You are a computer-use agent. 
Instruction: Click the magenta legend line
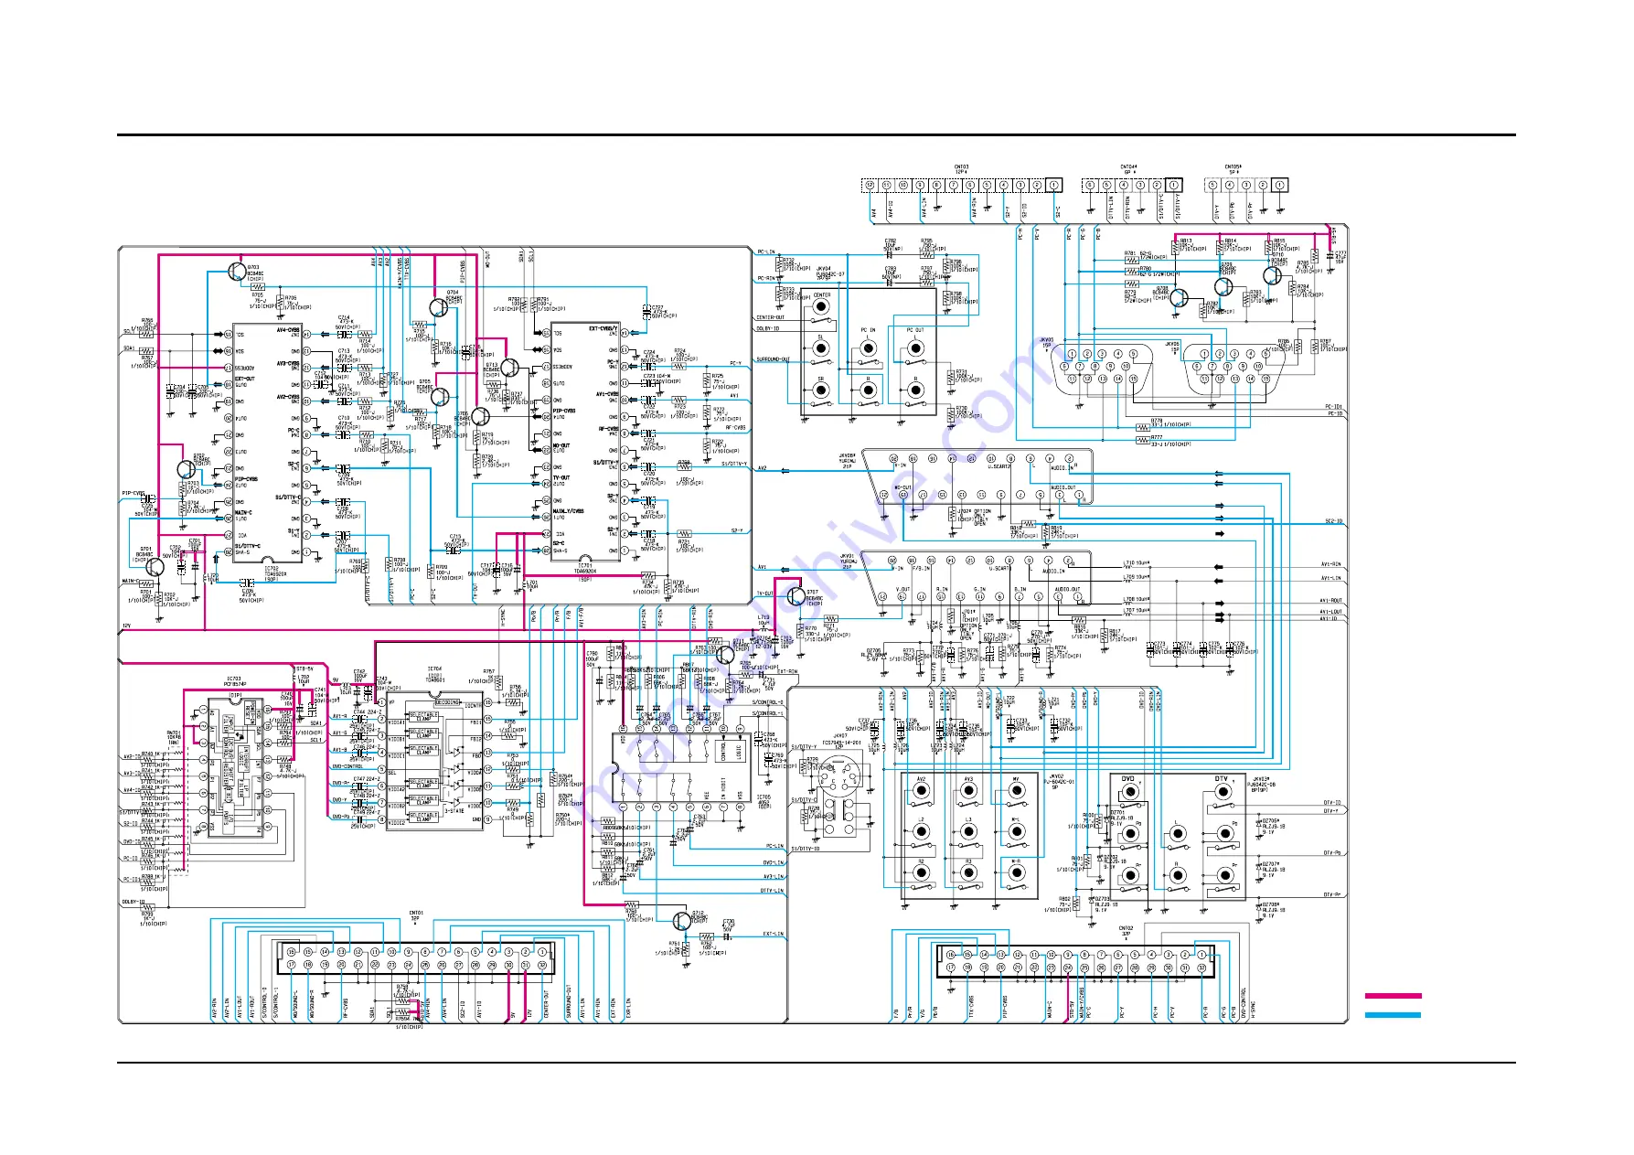(x=1393, y=995)
